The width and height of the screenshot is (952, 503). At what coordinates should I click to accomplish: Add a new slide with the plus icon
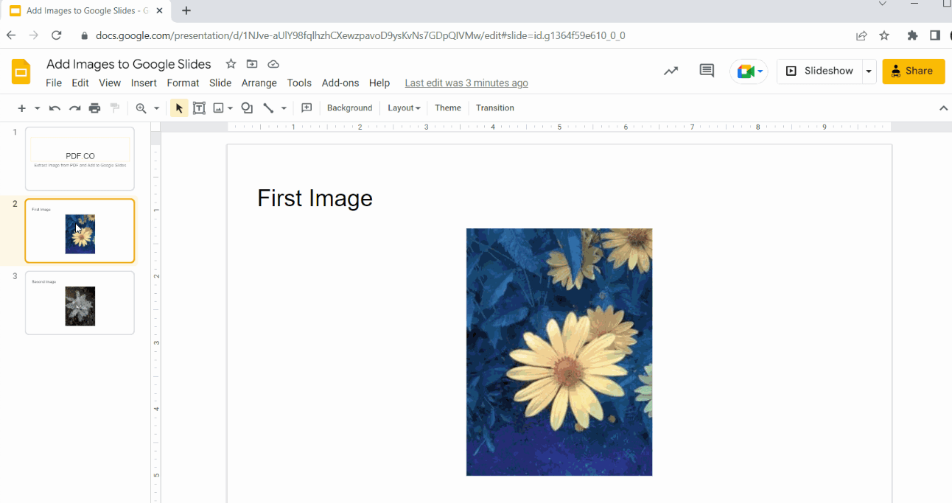pos(21,108)
